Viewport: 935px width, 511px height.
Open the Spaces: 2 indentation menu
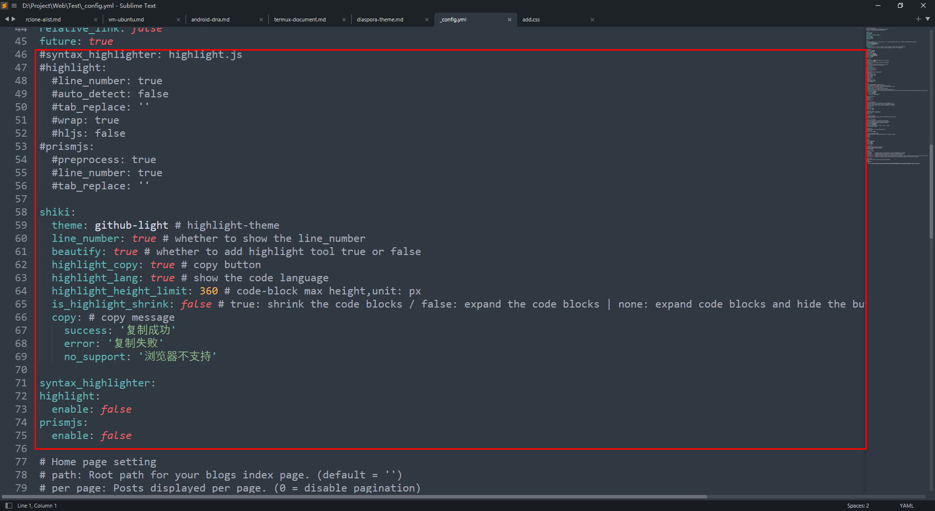(858, 506)
